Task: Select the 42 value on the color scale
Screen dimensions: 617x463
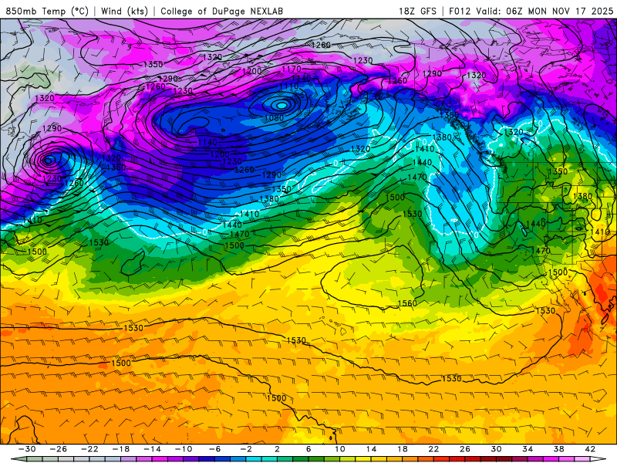Action: point(590,449)
